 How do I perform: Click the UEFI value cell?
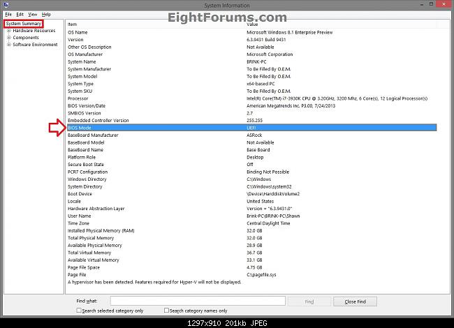(x=251, y=128)
